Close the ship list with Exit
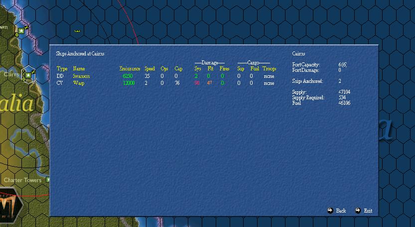 (364, 211)
